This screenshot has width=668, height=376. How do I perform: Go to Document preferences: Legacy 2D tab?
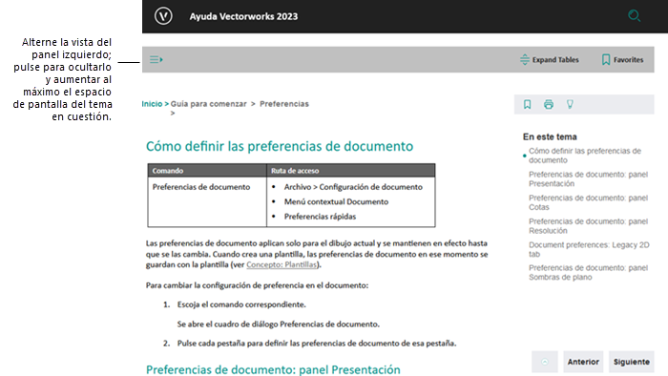pyautogui.click(x=589, y=249)
